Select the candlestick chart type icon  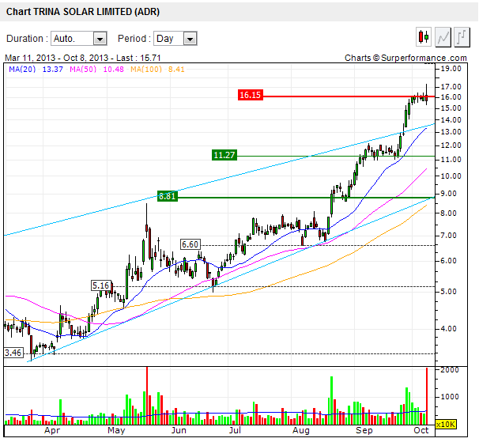click(424, 37)
